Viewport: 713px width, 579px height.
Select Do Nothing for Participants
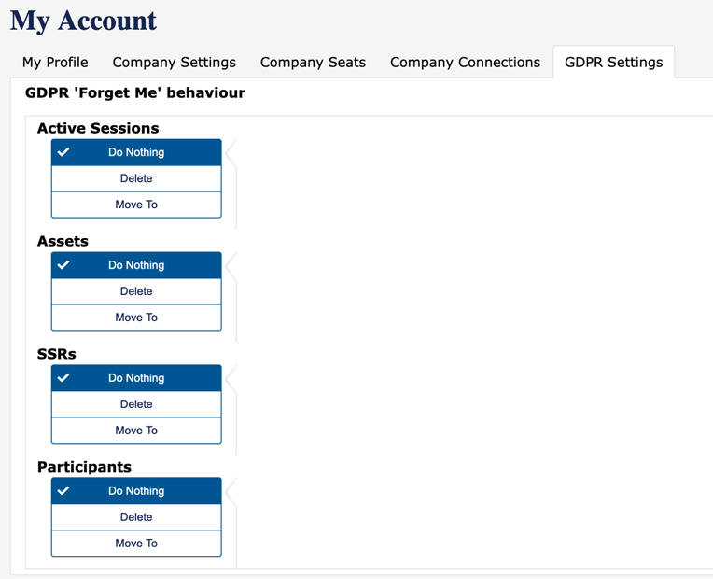[136, 491]
